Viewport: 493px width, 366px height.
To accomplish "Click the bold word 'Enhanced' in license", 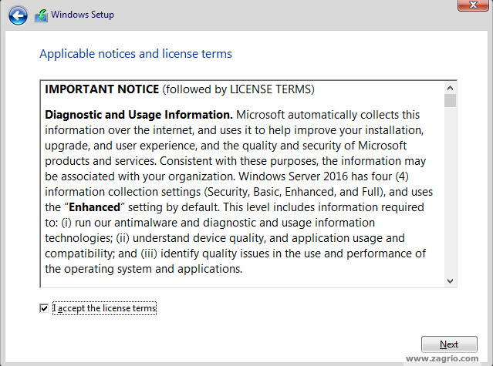I will (x=94, y=207).
